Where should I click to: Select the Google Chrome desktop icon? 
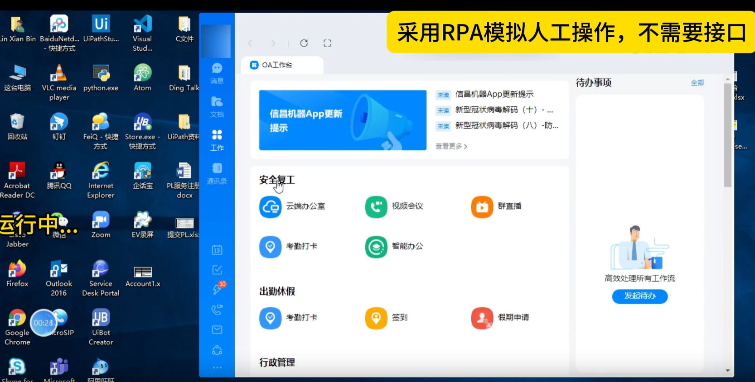(17, 327)
